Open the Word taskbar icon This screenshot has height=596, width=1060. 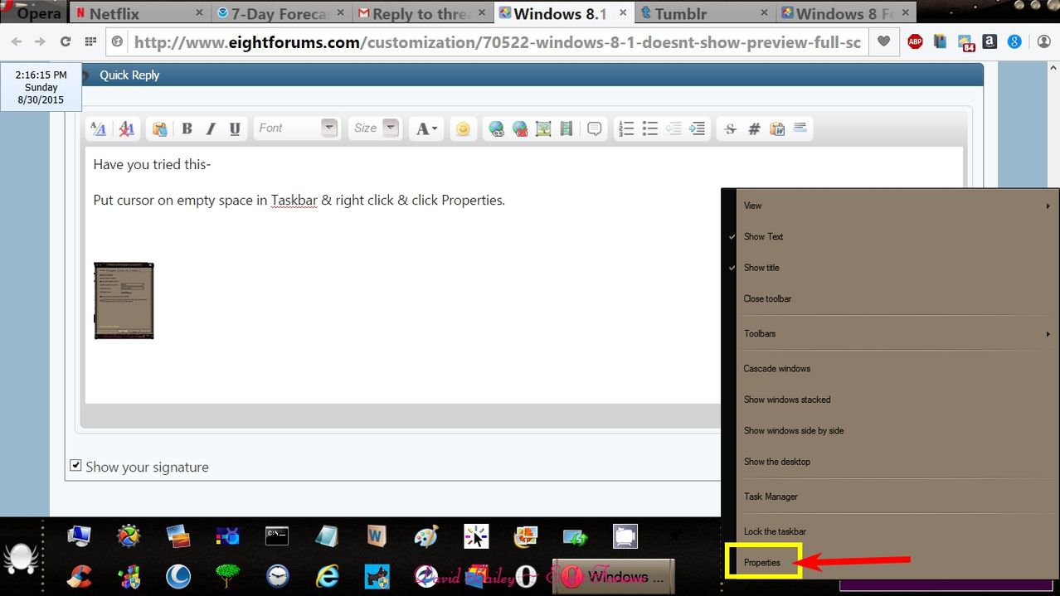(x=377, y=536)
